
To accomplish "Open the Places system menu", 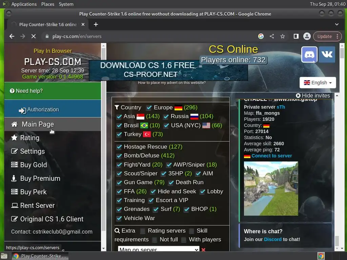I will 47,4.
